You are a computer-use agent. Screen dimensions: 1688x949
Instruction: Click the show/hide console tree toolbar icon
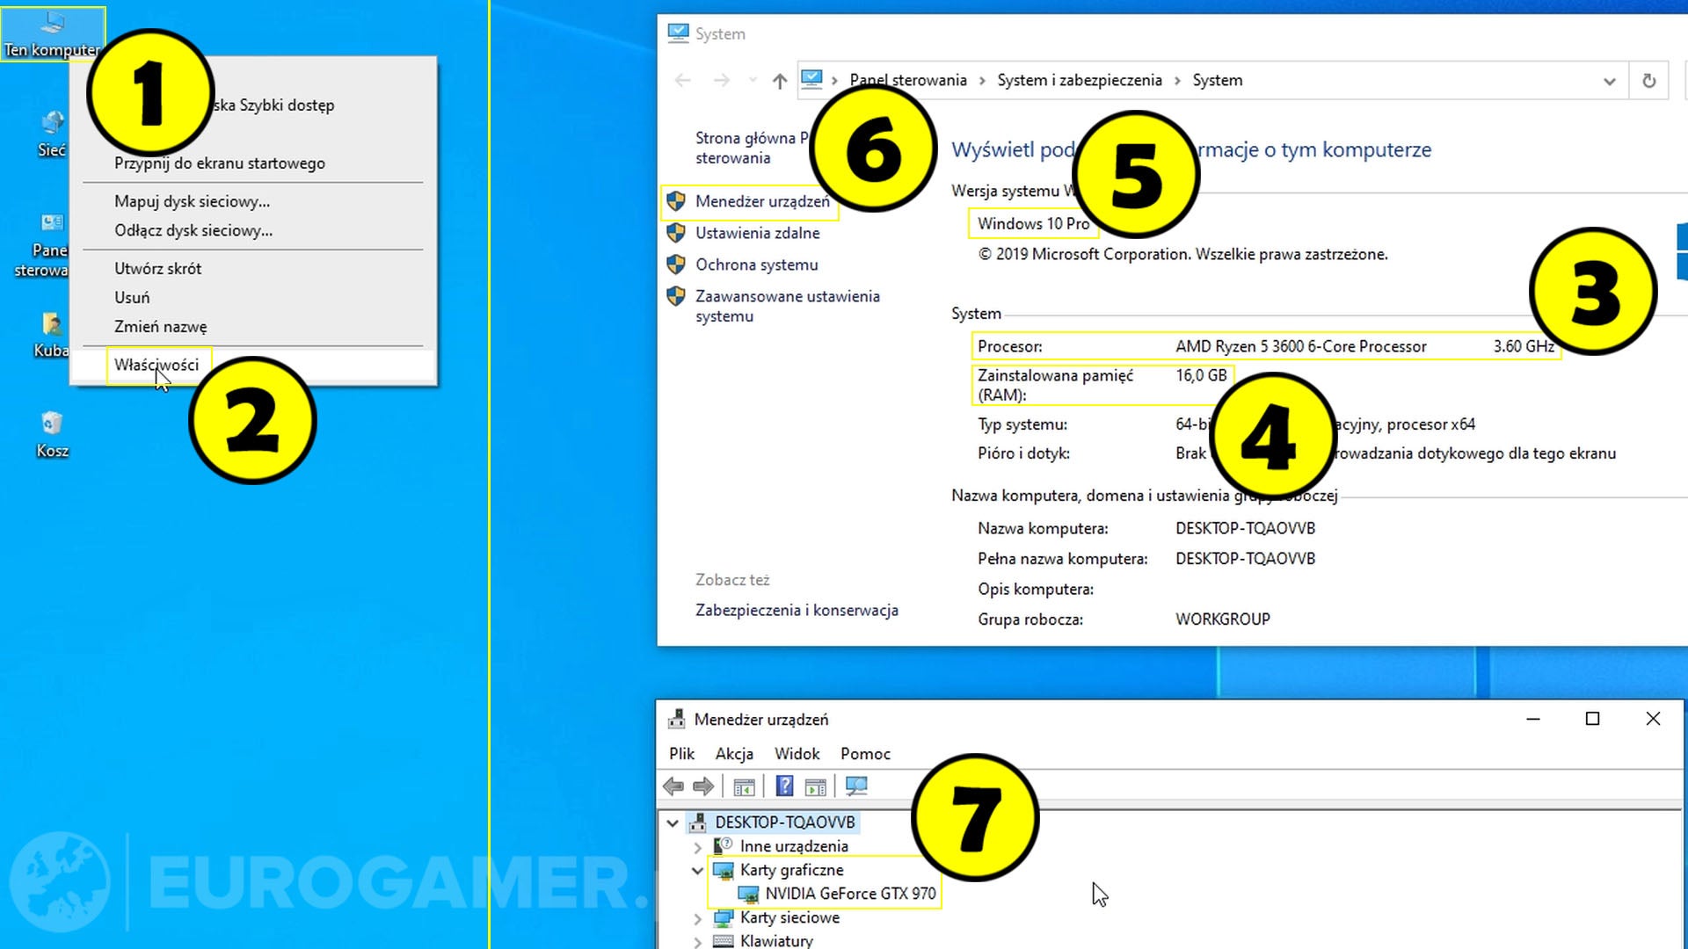(x=745, y=787)
